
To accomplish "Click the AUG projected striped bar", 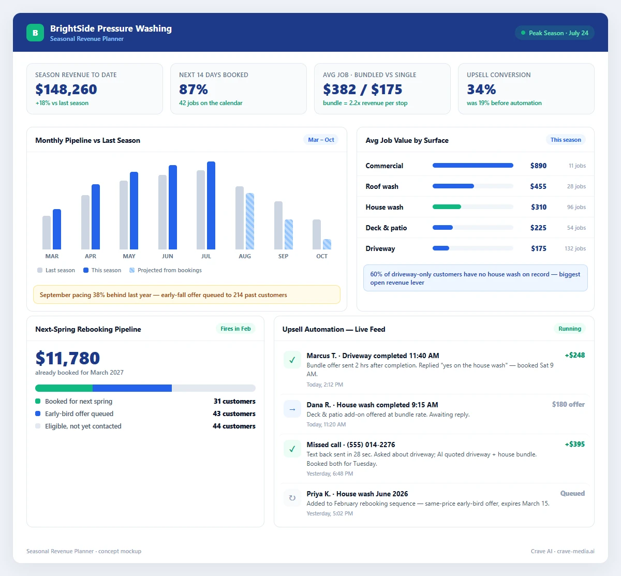I will (250, 221).
